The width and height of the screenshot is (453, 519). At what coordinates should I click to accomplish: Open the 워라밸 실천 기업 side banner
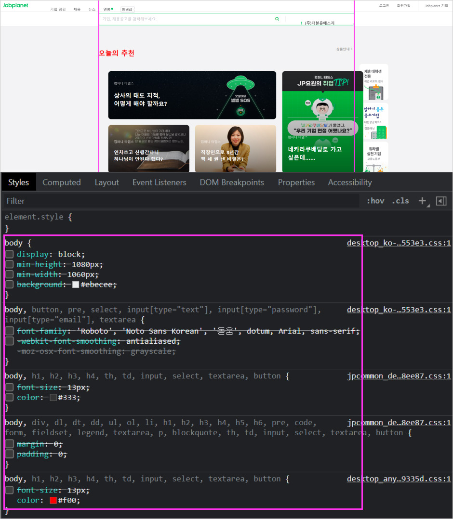374,156
